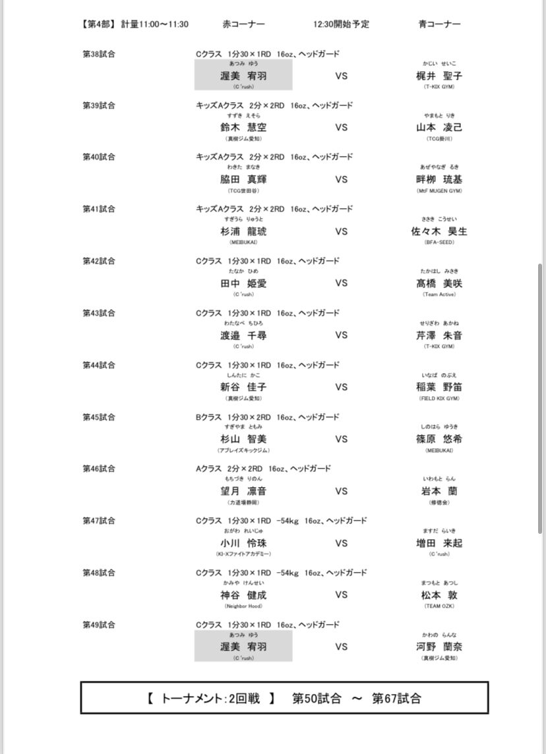Click the 第38試合 match label

(x=99, y=54)
